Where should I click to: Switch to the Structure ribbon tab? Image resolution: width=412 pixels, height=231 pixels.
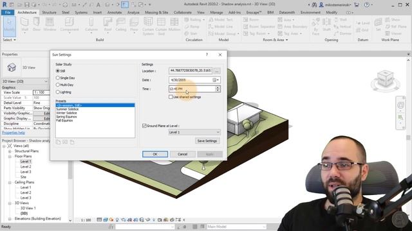click(x=49, y=12)
